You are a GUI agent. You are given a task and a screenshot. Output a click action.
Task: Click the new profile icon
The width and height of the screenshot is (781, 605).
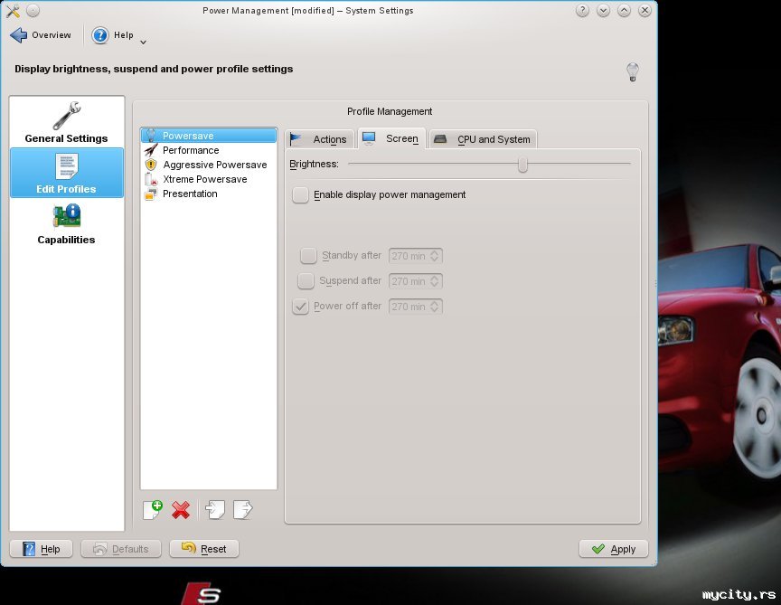point(153,509)
